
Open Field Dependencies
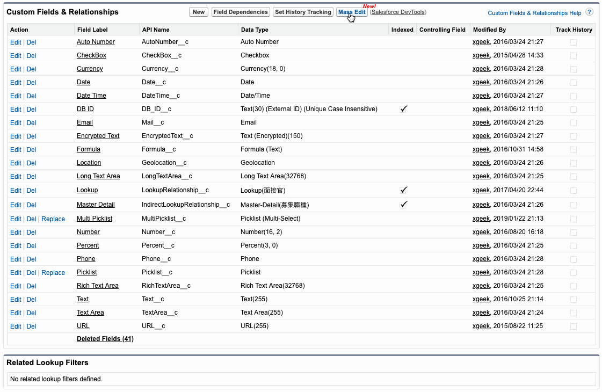pos(241,12)
